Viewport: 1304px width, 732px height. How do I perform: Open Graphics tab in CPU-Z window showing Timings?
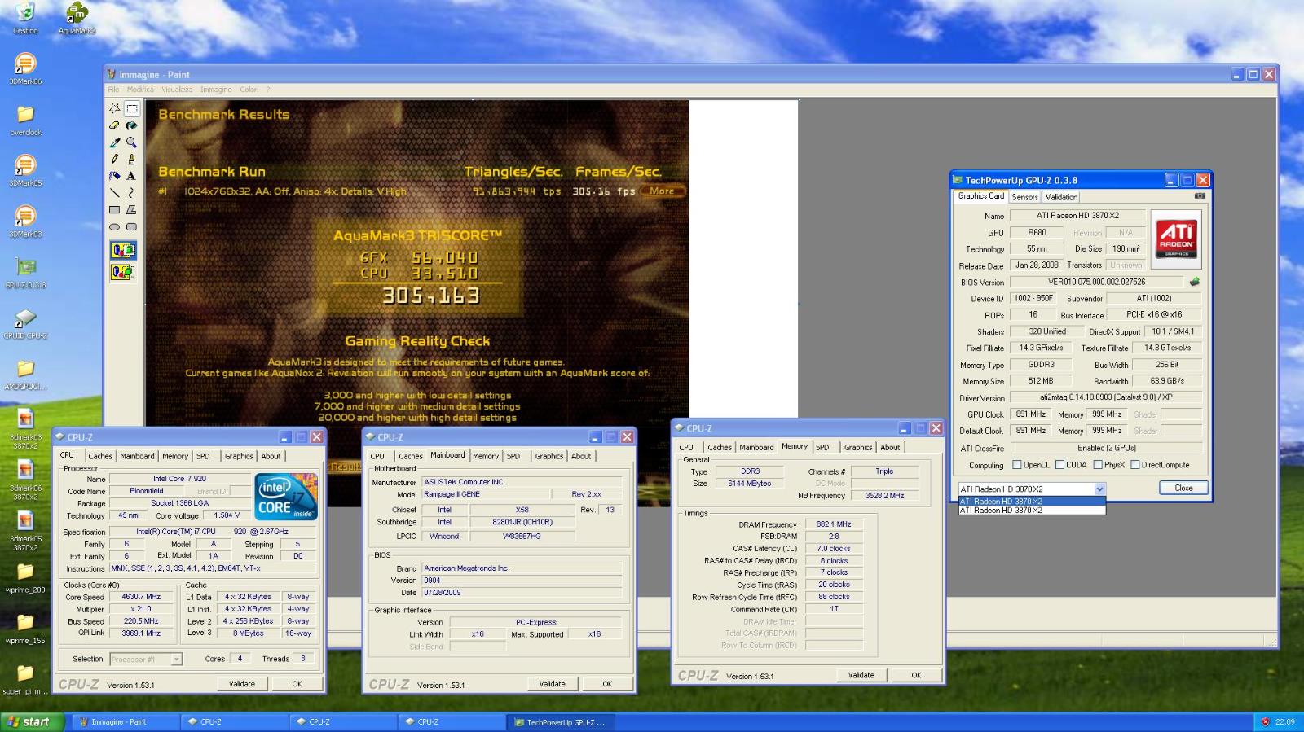click(x=858, y=448)
